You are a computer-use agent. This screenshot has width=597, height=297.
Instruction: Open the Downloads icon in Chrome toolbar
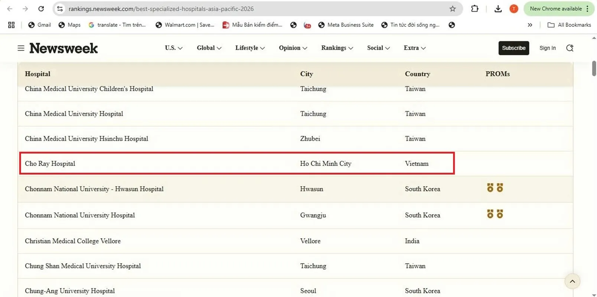pyautogui.click(x=498, y=9)
